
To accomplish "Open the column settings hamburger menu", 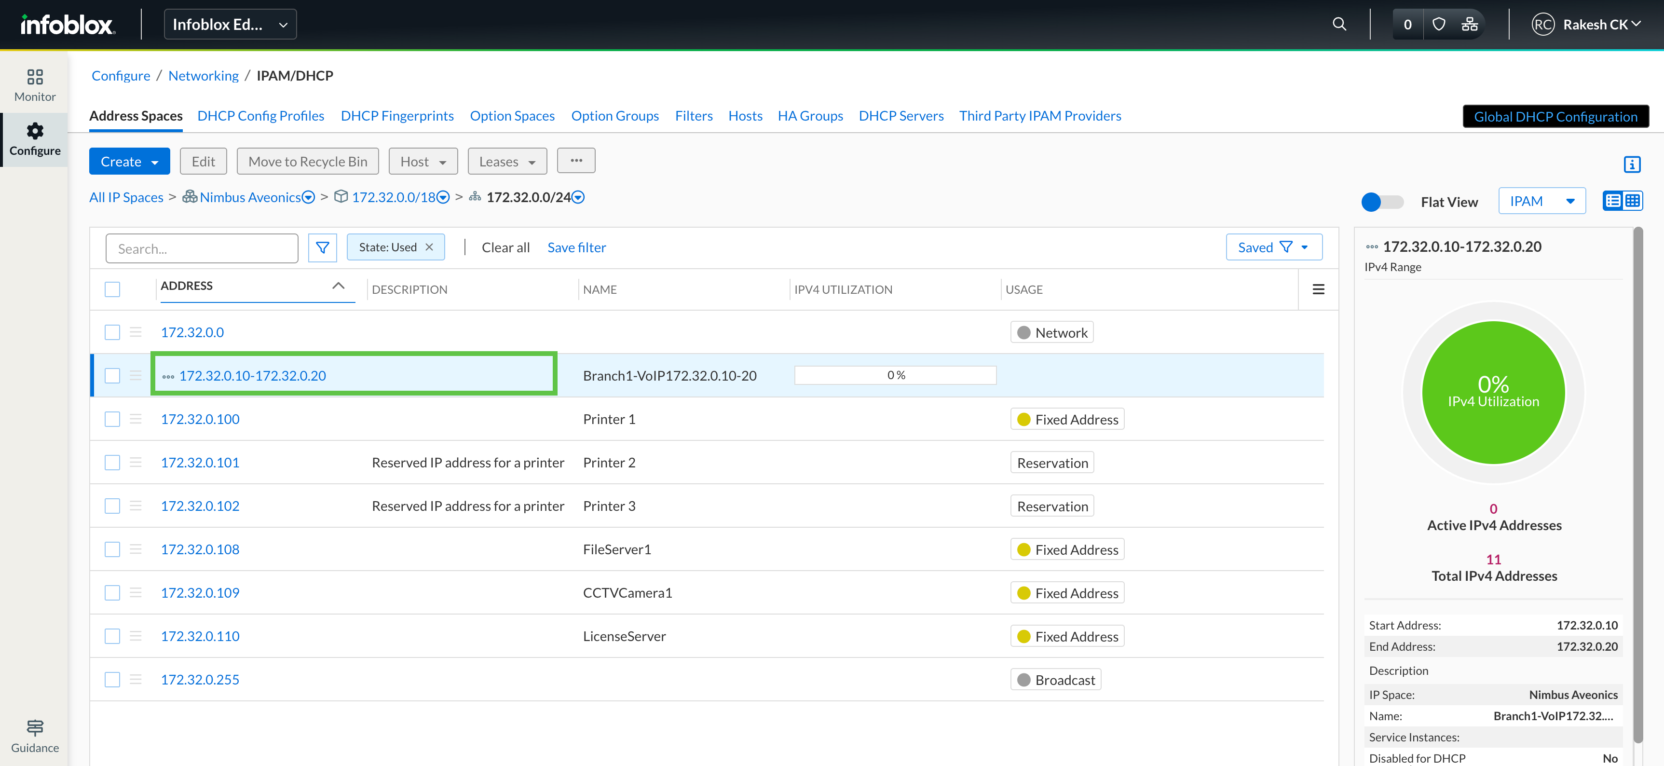I will (x=1318, y=289).
